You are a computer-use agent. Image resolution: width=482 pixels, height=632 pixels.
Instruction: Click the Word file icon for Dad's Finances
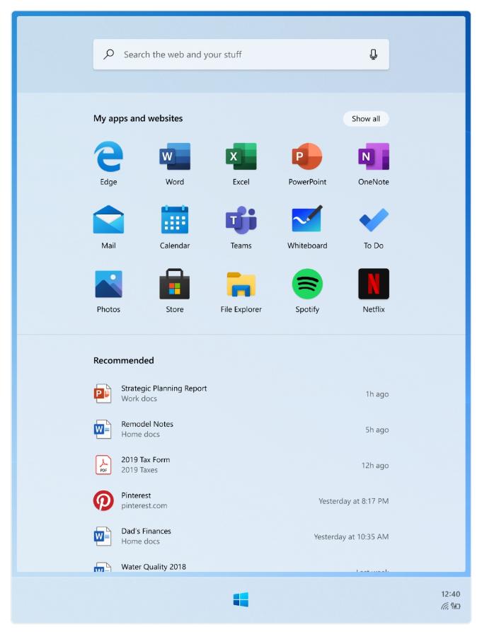[x=103, y=536]
